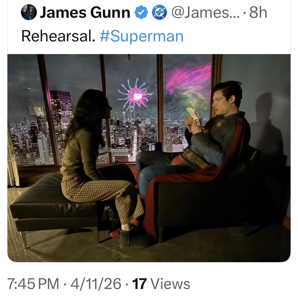Open the #Superman hashtag
This screenshot has width=298, height=298.
(x=142, y=36)
